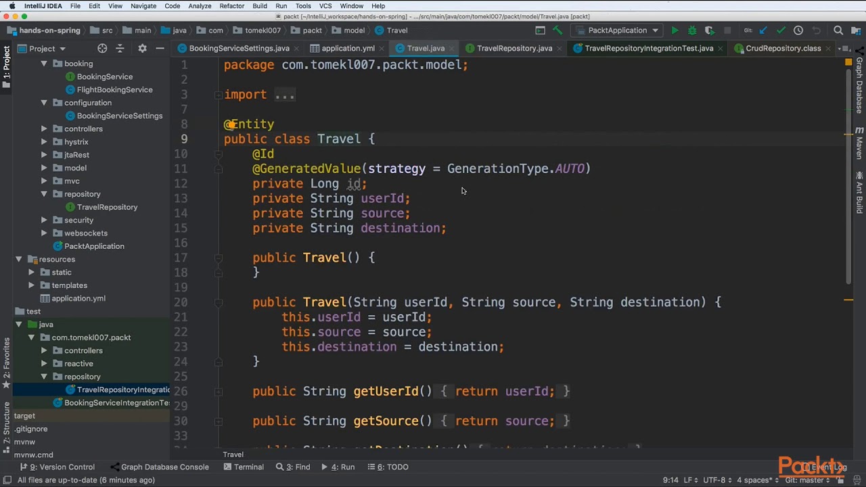Click the model breadcrumb in navigation bar

coord(354,30)
